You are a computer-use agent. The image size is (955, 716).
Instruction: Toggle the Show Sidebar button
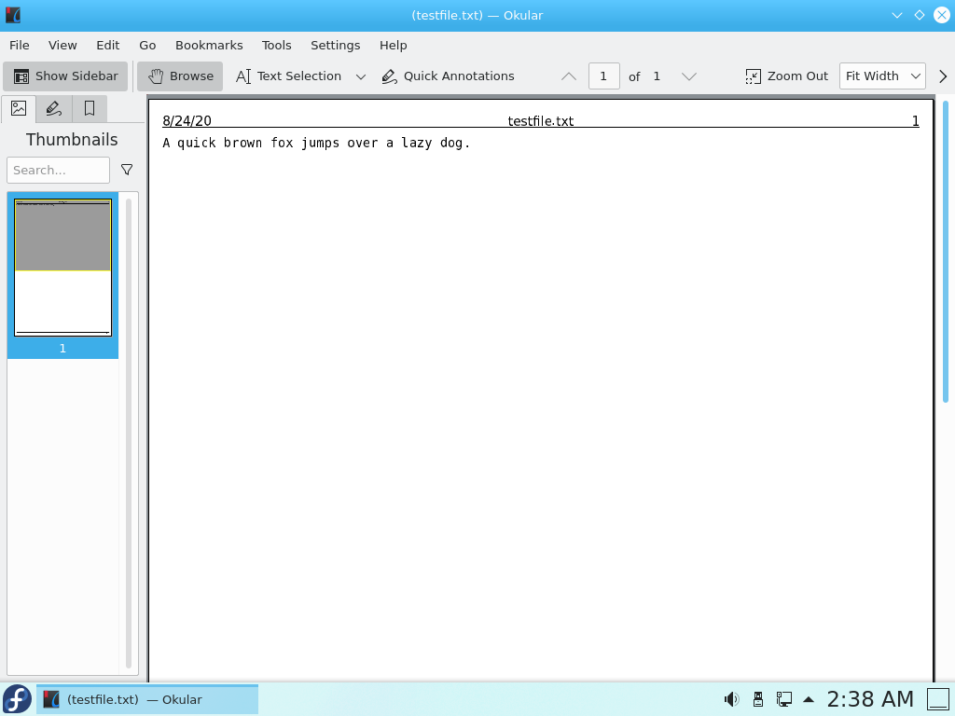click(x=65, y=76)
